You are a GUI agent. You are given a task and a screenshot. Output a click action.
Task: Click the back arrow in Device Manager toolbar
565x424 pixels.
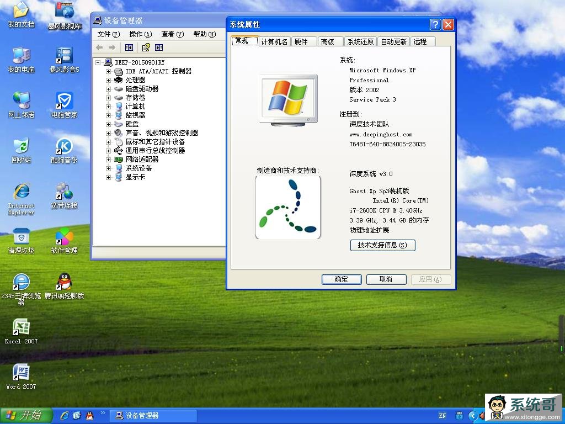tap(99, 47)
